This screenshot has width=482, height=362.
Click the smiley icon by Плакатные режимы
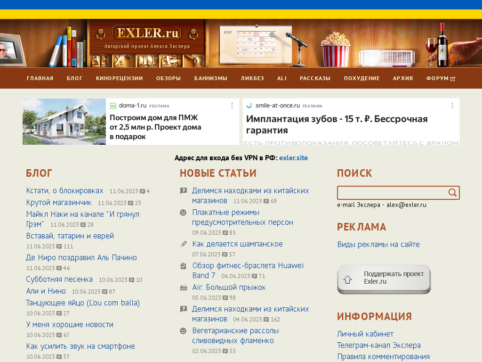coord(183,213)
